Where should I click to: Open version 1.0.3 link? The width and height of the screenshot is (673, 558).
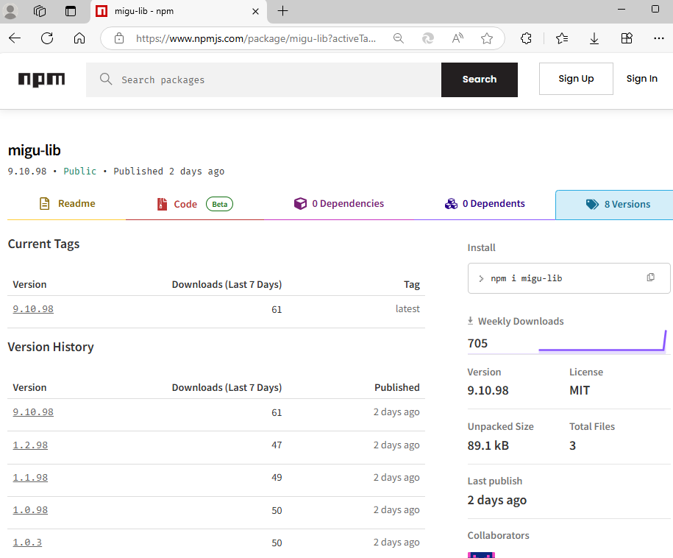[27, 542]
